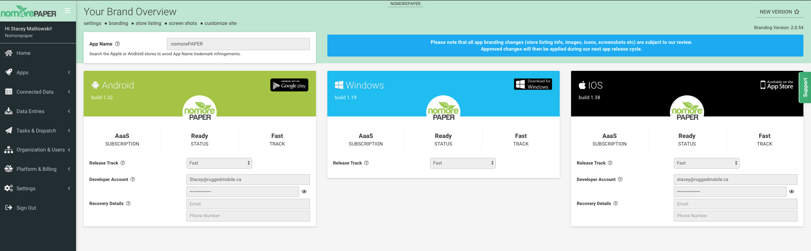Image resolution: width=811 pixels, height=251 pixels.
Task: Click the Connected Data table icon
Action: pyautogui.click(x=8, y=92)
